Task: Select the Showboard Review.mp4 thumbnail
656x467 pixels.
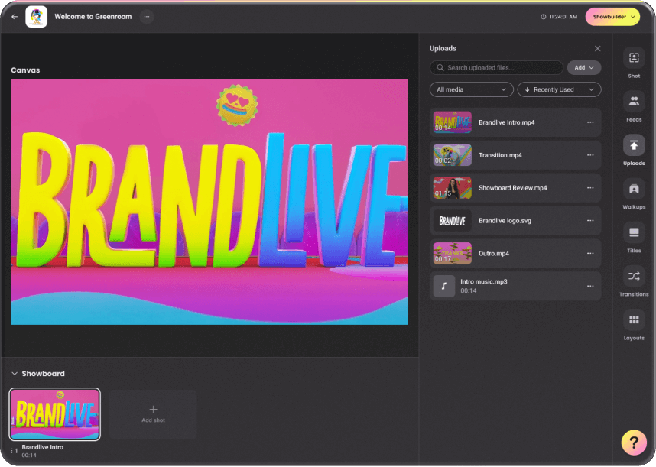Action: [453, 188]
